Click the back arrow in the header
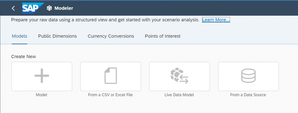 pos(13,8)
